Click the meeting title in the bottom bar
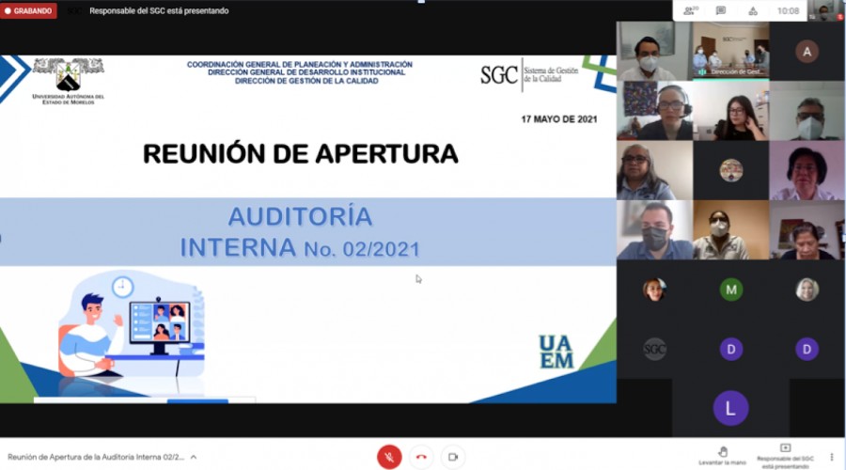Viewport: 846px width, 470px height. [96, 457]
